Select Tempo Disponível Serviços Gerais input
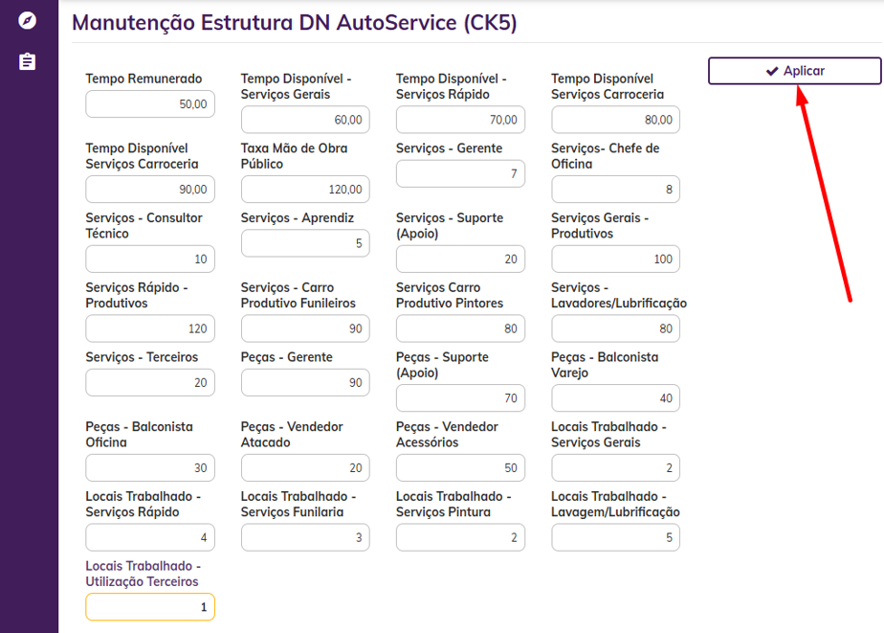Image resolution: width=884 pixels, height=633 pixels. pyautogui.click(x=305, y=120)
